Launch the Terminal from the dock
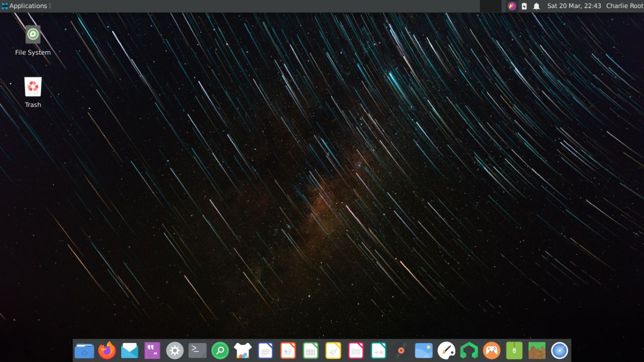644x362 pixels. (198, 350)
